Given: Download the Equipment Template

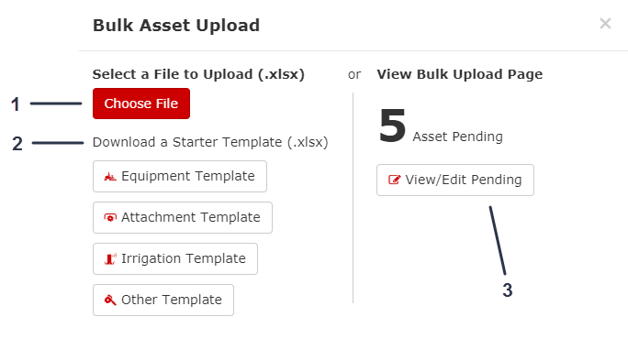Looking at the screenshot, I should tap(180, 176).
